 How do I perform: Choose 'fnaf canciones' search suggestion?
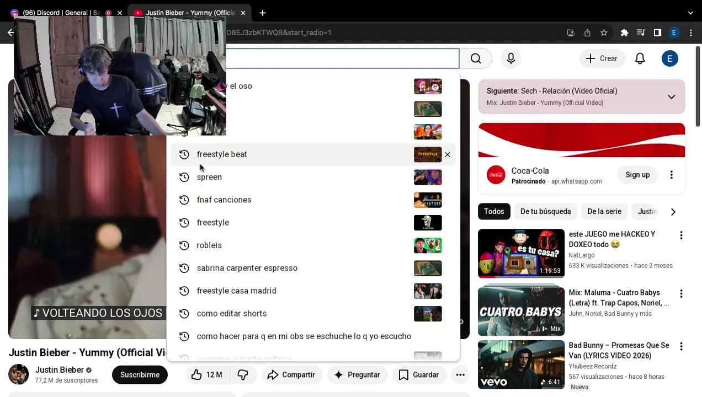313,200
